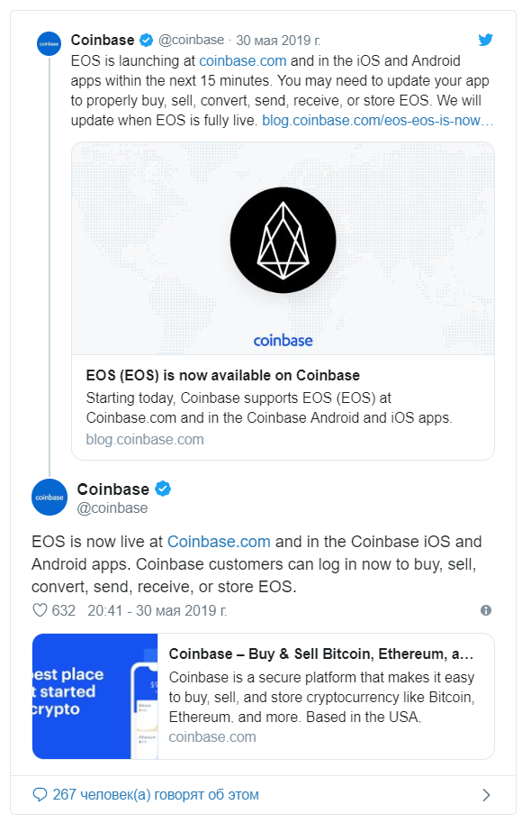Click the speech bubble reply icon
The width and height of the screenshot is (522, 823).
(40, 794)
